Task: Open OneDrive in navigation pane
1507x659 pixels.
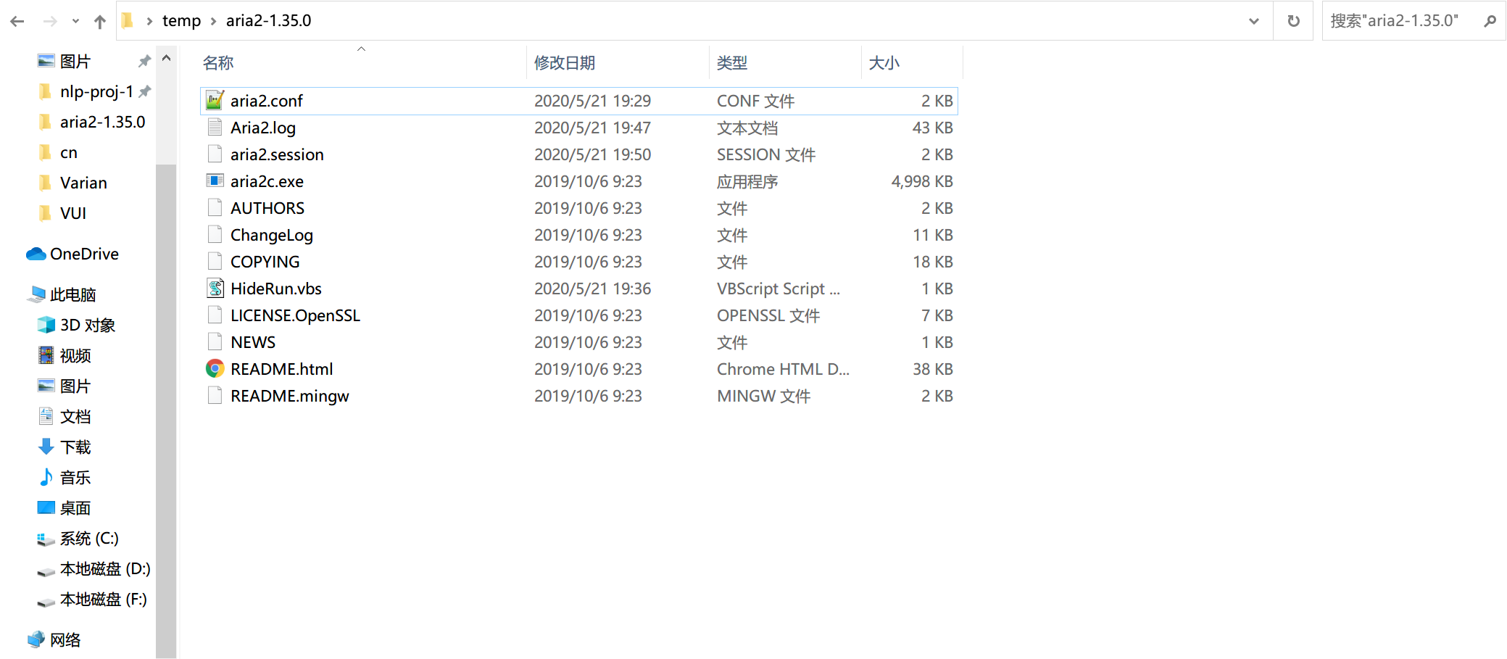Action: 84,254
